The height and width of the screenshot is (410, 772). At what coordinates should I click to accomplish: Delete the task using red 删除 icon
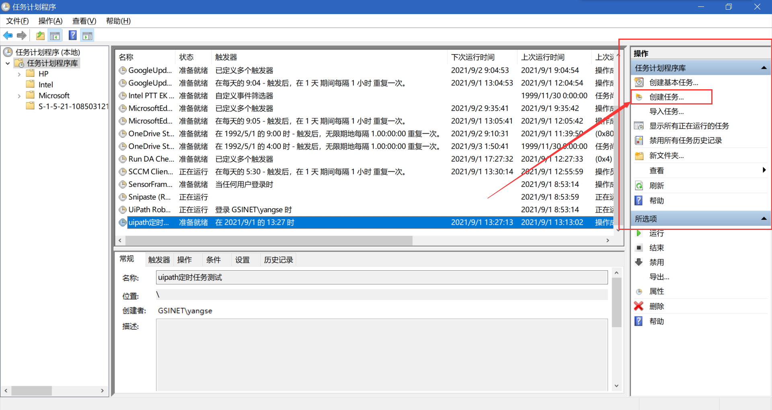(639, 306)
